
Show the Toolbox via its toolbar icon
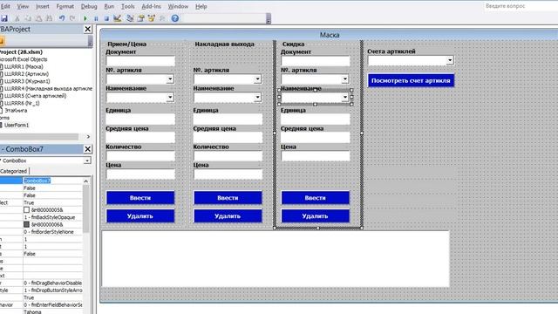[x=162, y=18]
